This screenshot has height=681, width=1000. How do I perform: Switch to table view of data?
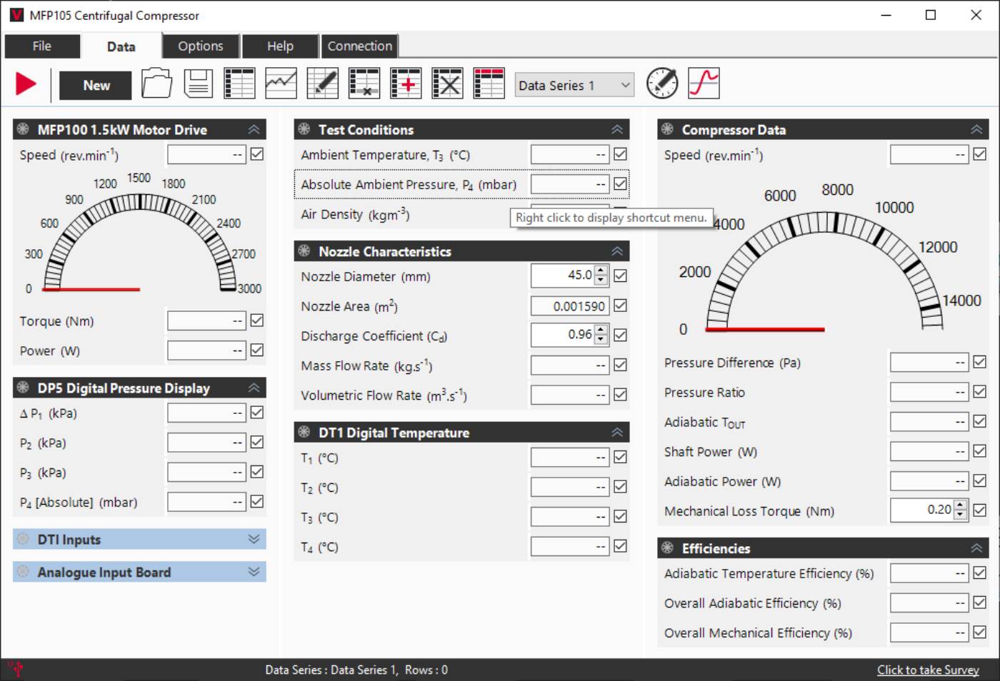tap(239, 83)
